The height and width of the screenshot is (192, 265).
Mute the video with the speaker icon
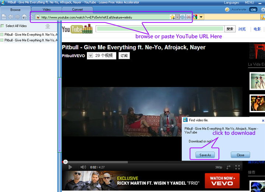(x=83, y=167)
